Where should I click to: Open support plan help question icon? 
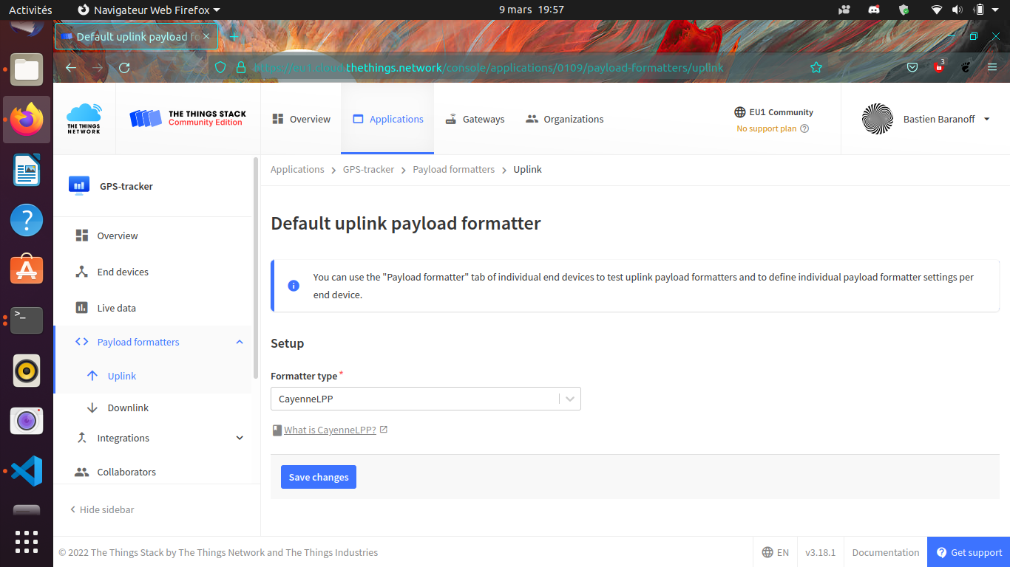804,128
